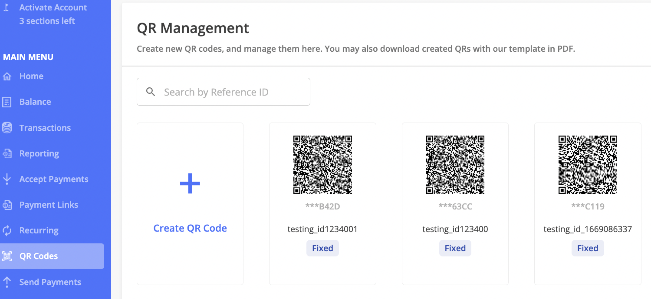
Task: Click the Payment Links icon
Action: (7, 205)
